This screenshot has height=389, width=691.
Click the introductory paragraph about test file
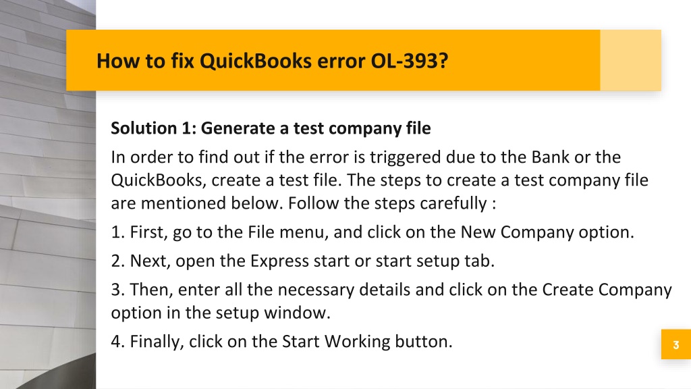379,180
